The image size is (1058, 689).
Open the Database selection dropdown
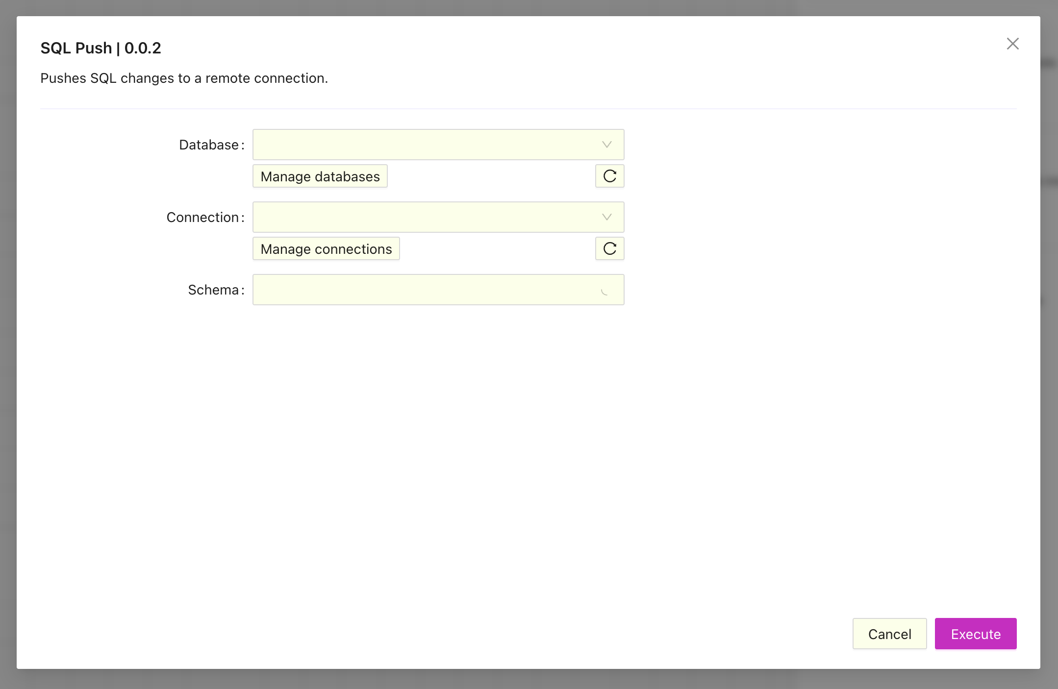(x=438, y=145)
